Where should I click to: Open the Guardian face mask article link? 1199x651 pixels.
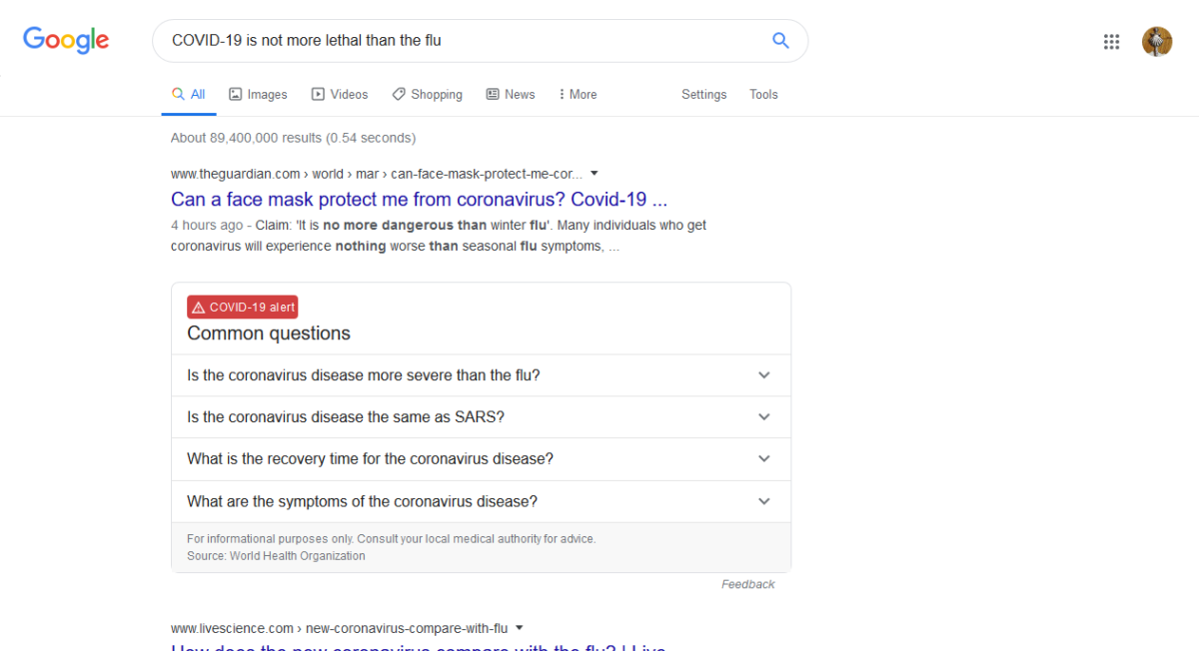click(x=420, y=199)
